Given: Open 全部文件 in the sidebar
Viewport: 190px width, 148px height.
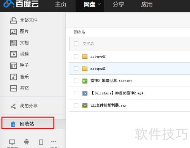Looking at the screenshot, I should [x=28, y=20].
